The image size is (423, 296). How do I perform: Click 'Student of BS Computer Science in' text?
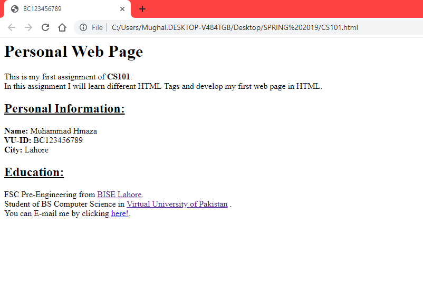[64, 204]
